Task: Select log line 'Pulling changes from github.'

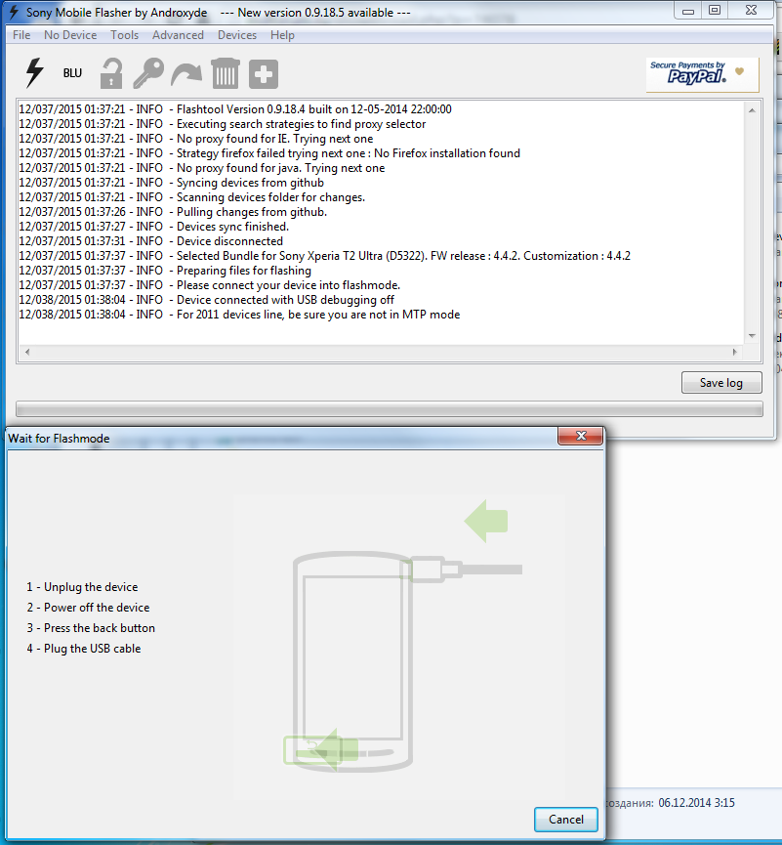Action: [173, 212]
